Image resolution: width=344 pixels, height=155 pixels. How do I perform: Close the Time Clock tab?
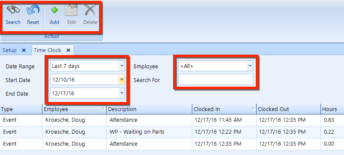(x=68, y=50)
